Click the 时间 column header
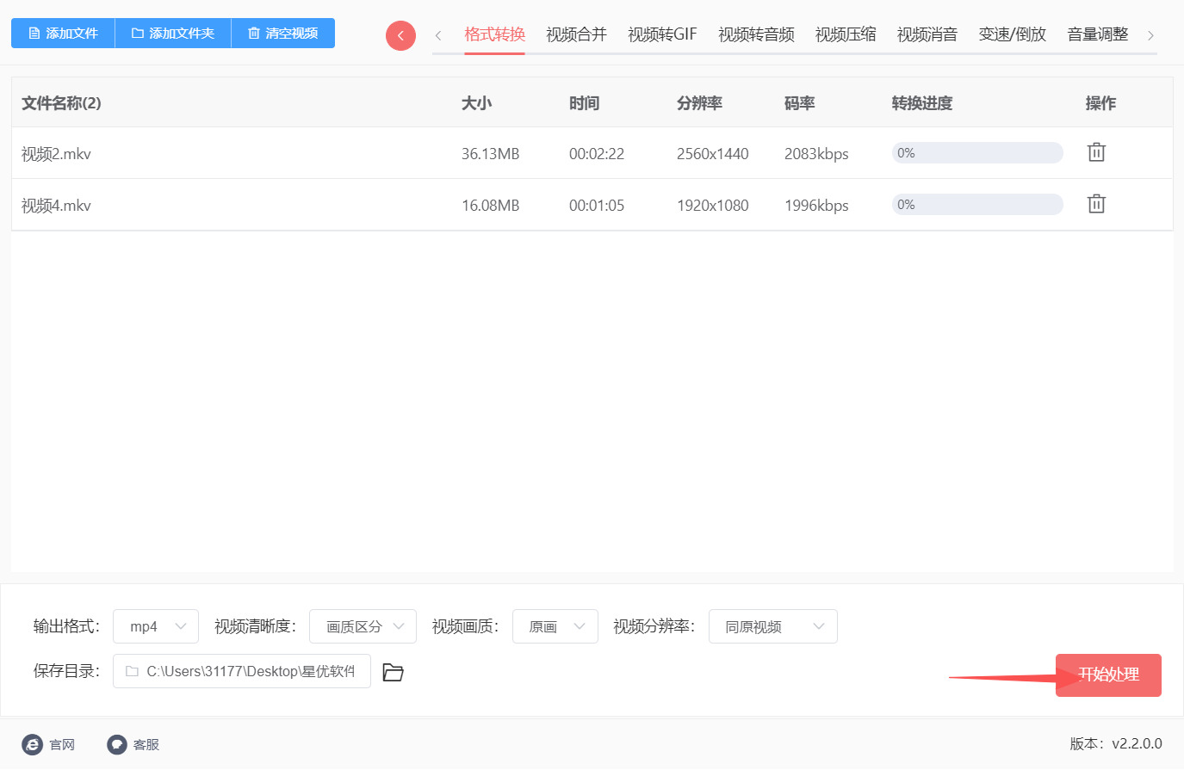The width and height of the screenshot is (1184, 770). pos(584,103)
